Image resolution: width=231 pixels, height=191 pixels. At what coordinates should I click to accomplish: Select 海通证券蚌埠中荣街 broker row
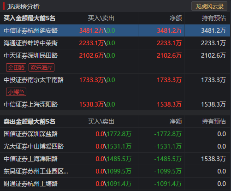coord(115,43)
